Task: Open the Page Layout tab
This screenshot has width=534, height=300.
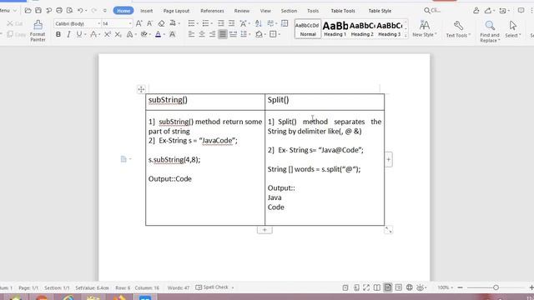Action: pyautogui.click(x=176, y=11)
